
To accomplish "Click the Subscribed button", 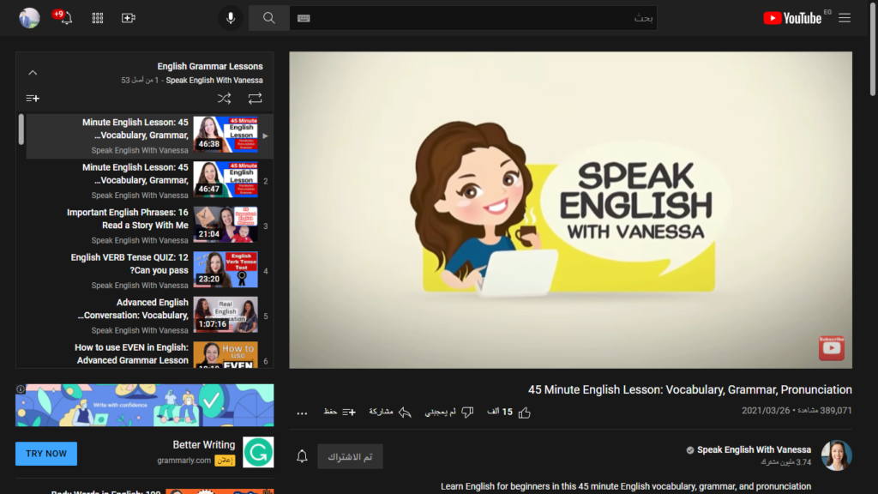I will (x=350, y=456).
